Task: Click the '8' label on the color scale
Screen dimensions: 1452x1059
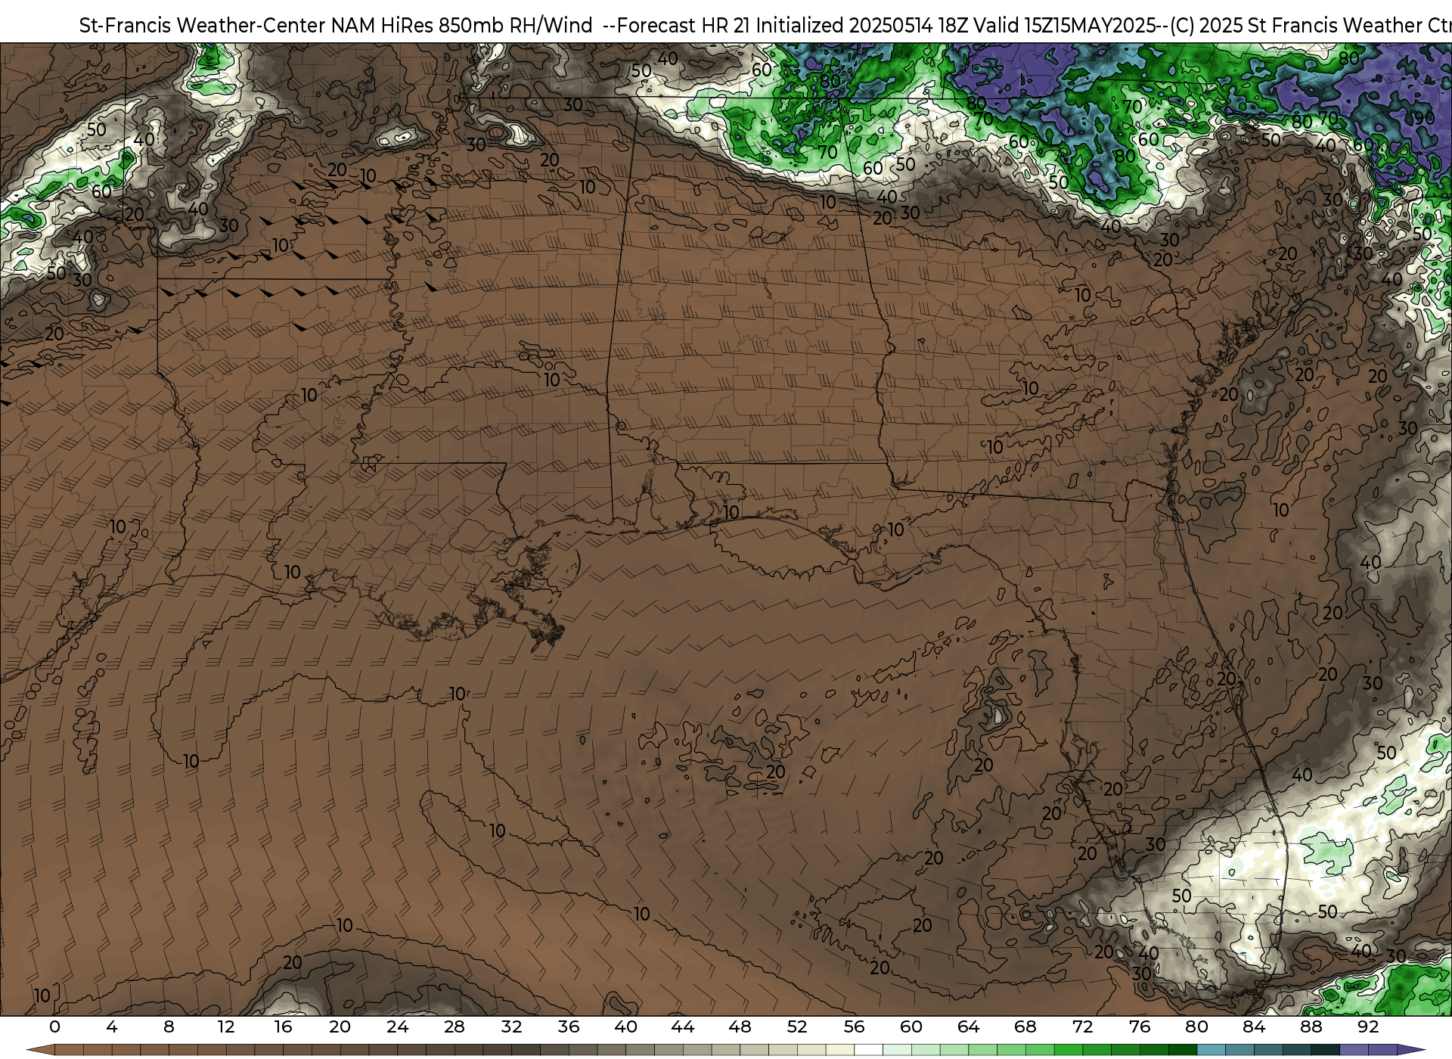Action: click(x=169, y=1026)
